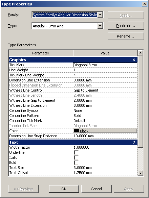
Task: Close the Type Properties window
Action: (x=145, y=4)
